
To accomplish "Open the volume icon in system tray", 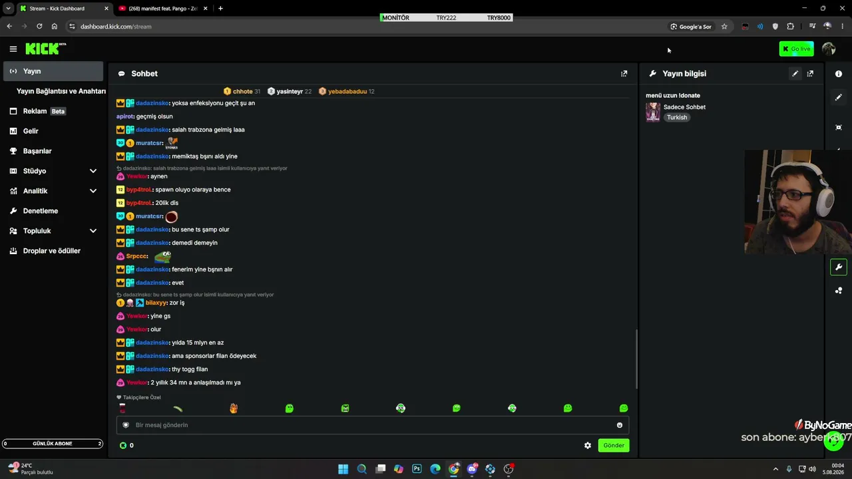I will 812,469.
